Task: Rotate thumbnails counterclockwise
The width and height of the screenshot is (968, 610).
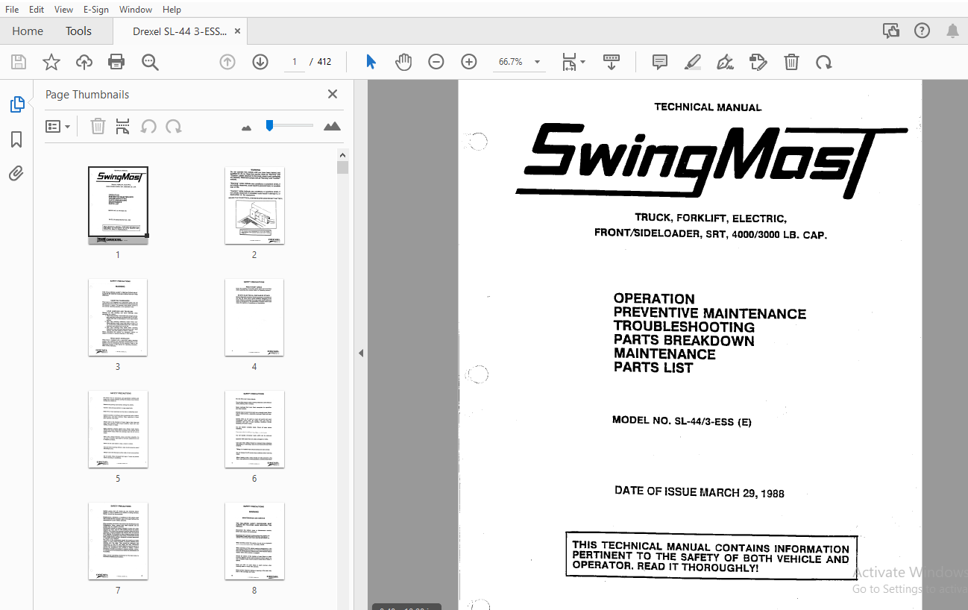Action: (x=148, y=127)
